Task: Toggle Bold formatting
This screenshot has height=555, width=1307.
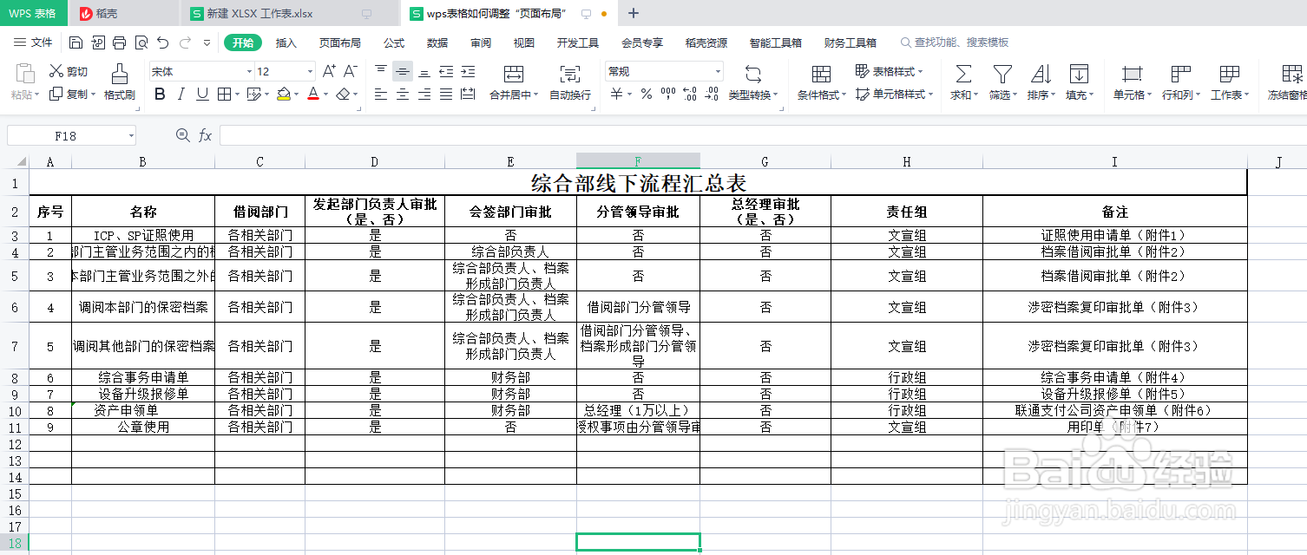Action: pos(160,94)
